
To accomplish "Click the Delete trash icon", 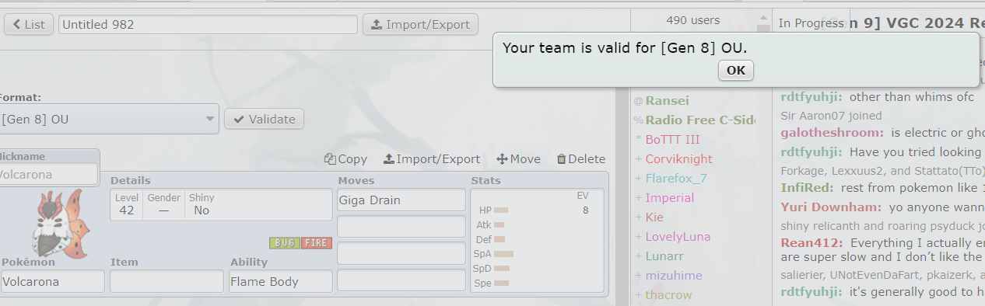I will (561, 159).
